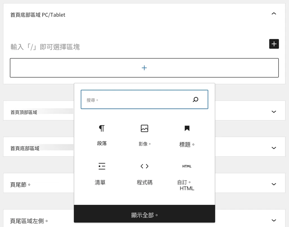Viewport: 289px width, 227px height.
Task: Click the 輸入「/」即可選擇區塊 placeholder paragraph
Action: [45, 47]
